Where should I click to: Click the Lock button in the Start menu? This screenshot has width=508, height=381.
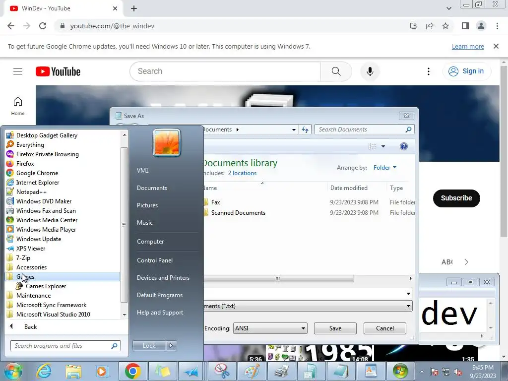coord(149,346)
